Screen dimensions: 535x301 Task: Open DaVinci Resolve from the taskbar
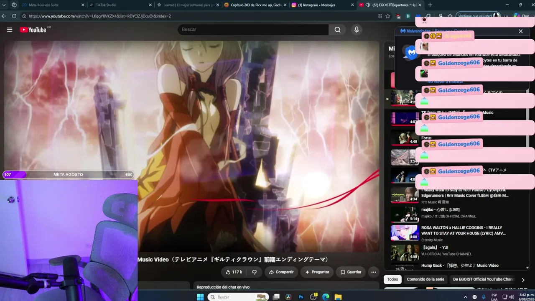(x=288, y=297)
